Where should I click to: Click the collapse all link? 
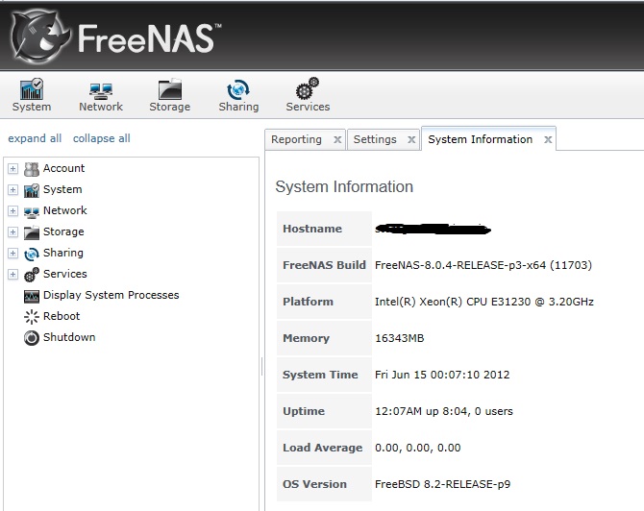pyautogui.click(x=102, y=138)
